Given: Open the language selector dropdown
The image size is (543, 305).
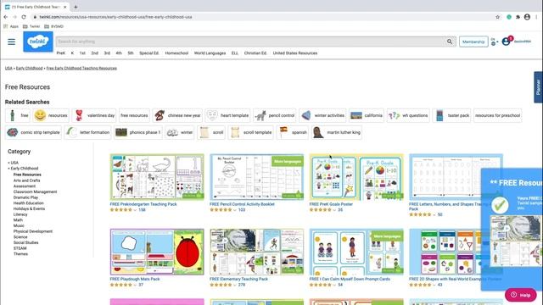Looking at the screenshot, I should tap(495, 42).
